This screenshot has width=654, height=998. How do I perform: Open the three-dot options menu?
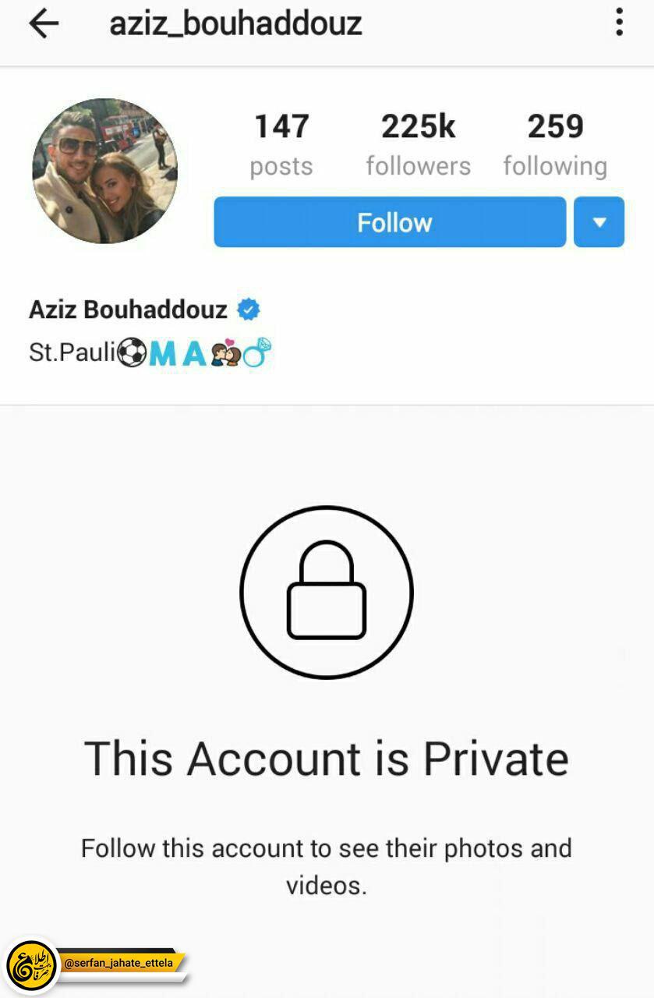(x=619, y=22)
